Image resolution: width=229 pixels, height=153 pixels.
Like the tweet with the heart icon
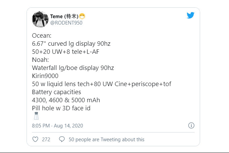click(35, 139)
